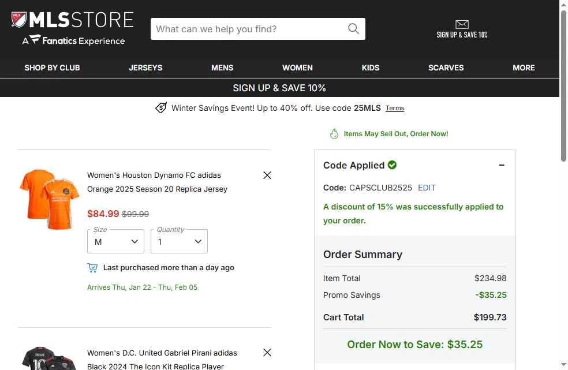
Task: Click the Cart Total $199.73 value
Action: click(x=490, y=317)
